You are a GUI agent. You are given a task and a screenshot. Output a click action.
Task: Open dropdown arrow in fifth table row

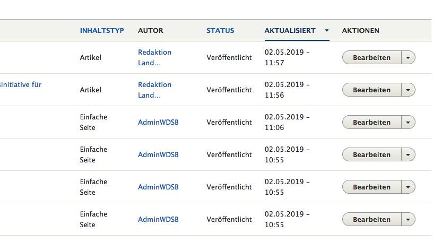coord(408,187)
